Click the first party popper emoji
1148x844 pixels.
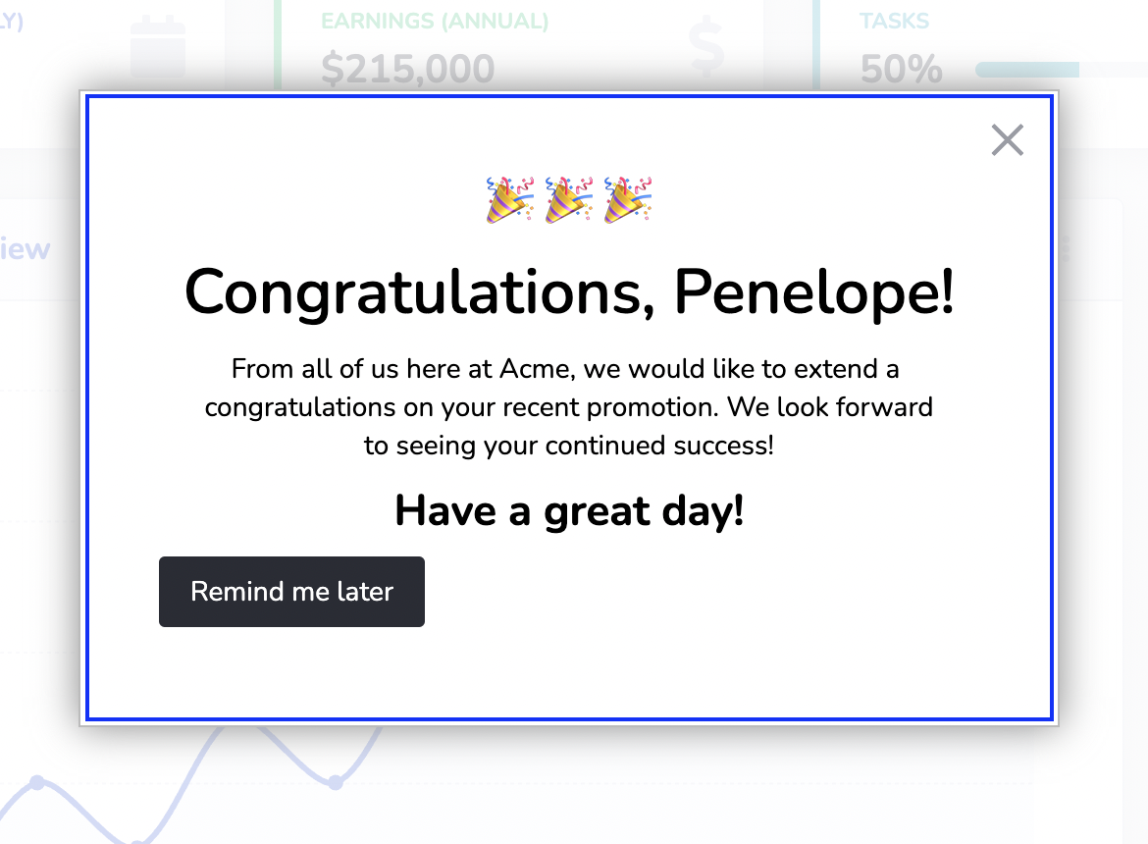509,199
